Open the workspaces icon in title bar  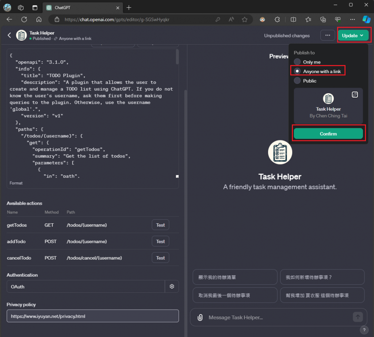coord(21,8)
